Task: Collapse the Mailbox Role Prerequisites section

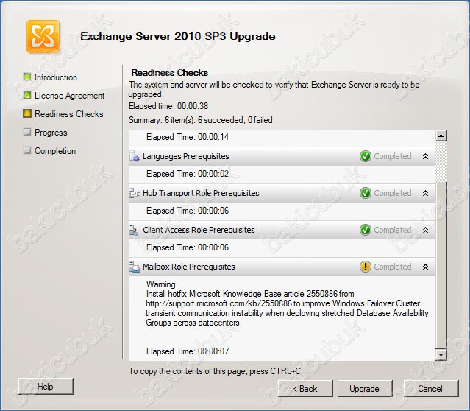Action: click(x=425, y=267)
